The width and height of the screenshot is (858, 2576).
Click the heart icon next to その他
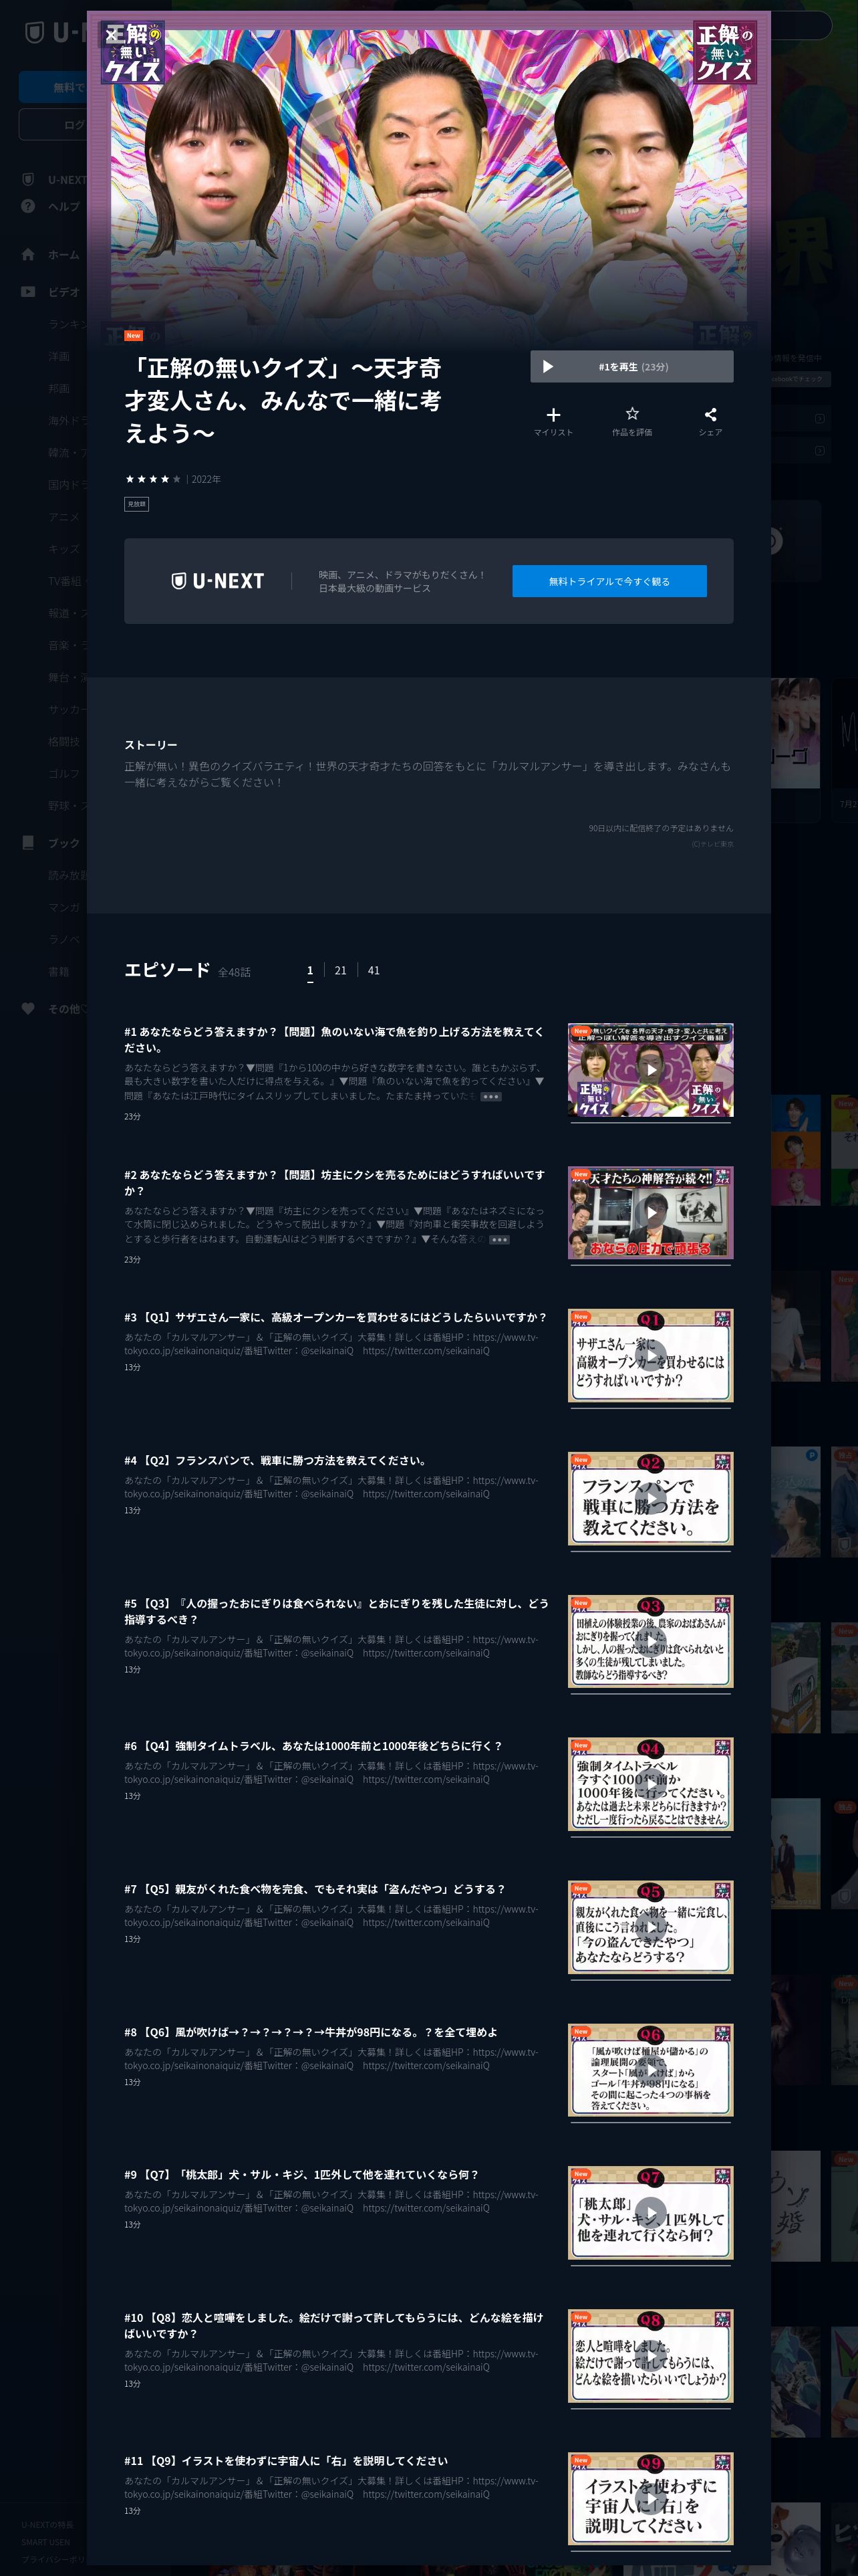pyautogui.click(x=28, y=1008)
